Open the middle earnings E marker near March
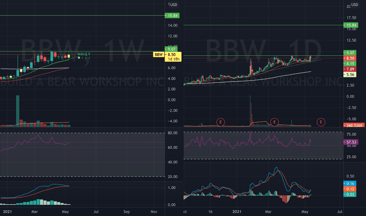The image size is (366, 216). (x=274, y=122)
